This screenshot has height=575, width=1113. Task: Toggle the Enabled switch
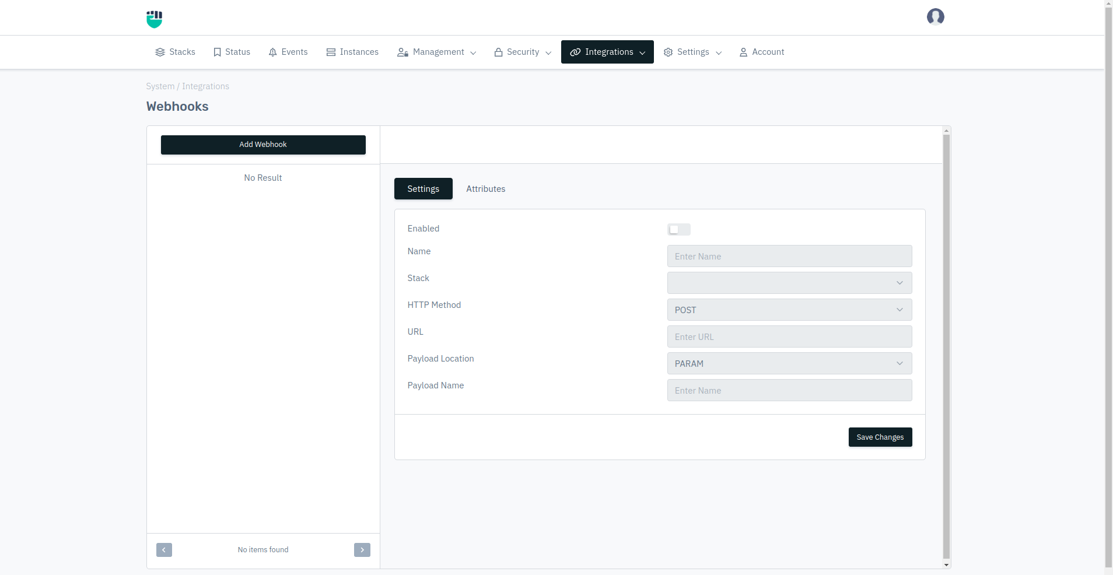click(x=679, y=230)
